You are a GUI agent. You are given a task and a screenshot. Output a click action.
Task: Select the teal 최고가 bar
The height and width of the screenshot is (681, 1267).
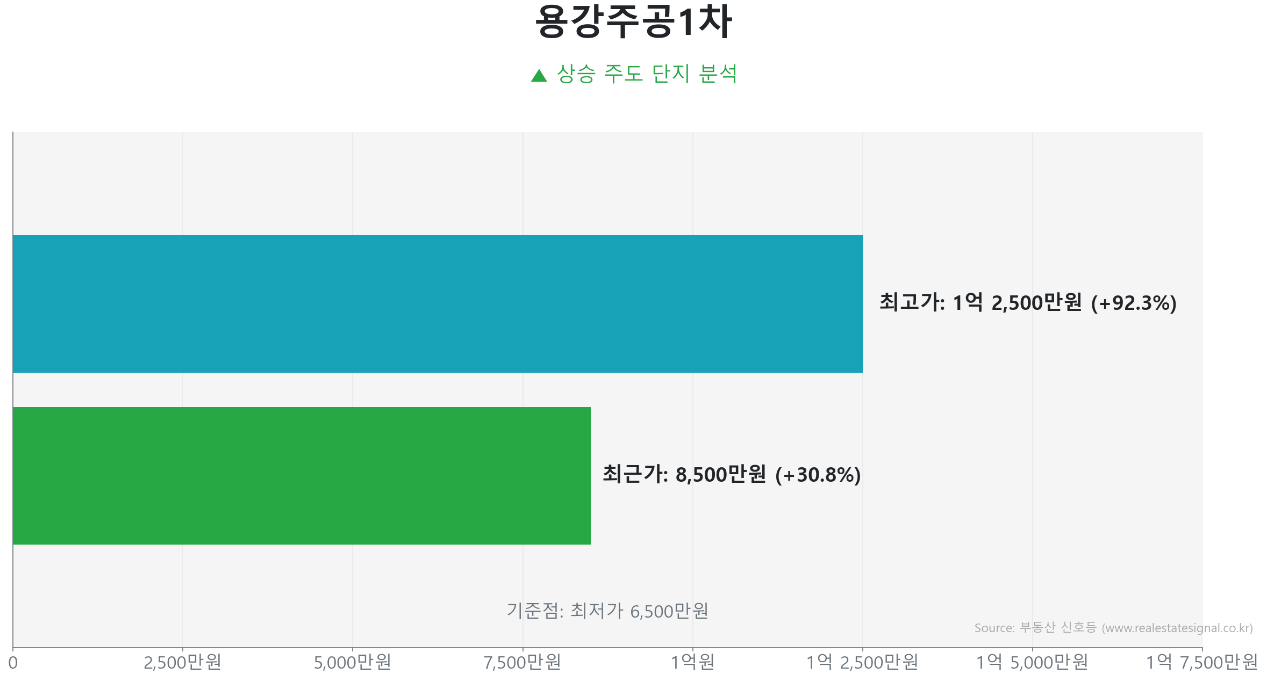[438, 303]
